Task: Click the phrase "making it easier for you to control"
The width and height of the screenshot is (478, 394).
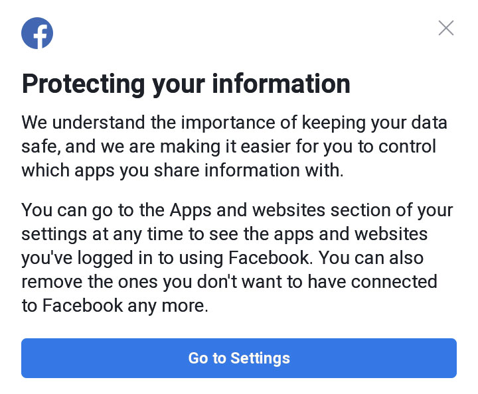Action: [x=298, y=147]
